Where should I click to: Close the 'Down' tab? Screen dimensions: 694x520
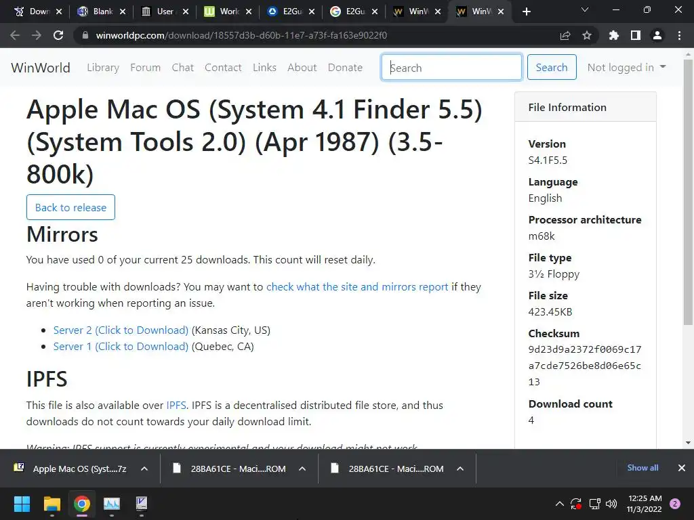click(60, 12)
